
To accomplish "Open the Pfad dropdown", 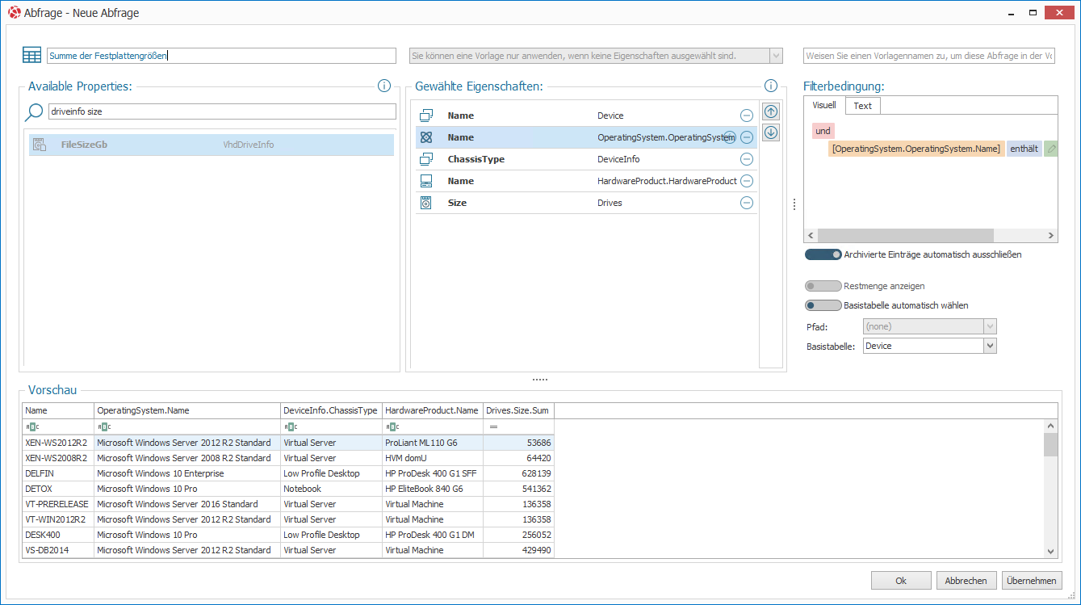I will pyautogui.click(x=990, y=326).
